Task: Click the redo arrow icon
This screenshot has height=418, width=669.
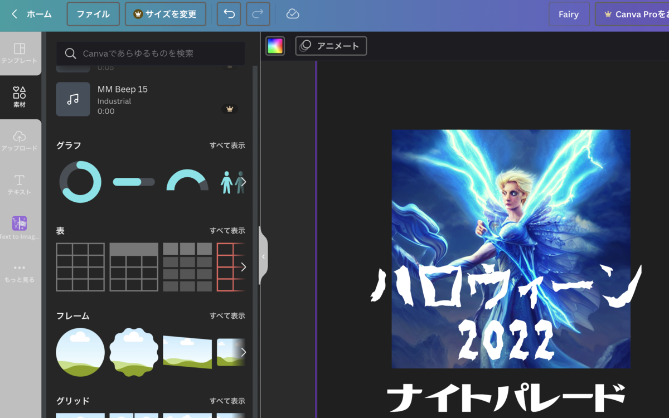Action: (x=258, y=14)
